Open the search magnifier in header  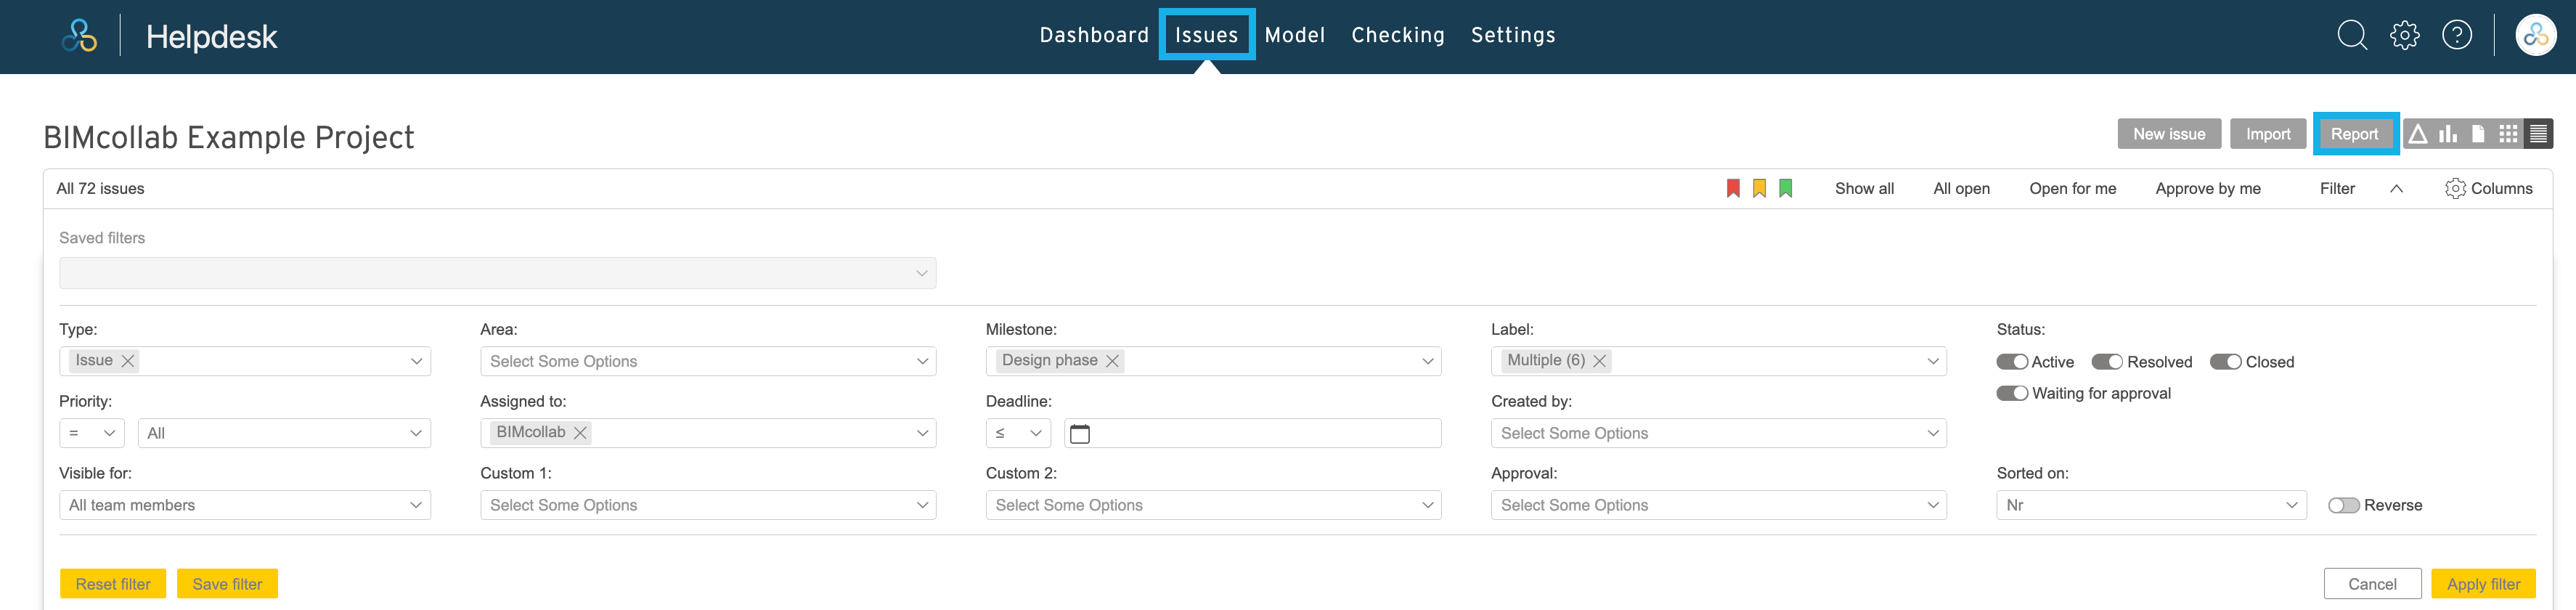tap(2352, 35)
